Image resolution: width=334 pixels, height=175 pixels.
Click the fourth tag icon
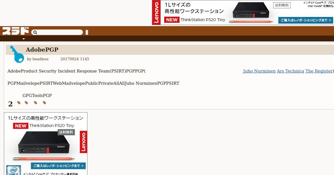click(x=45, y=103)
